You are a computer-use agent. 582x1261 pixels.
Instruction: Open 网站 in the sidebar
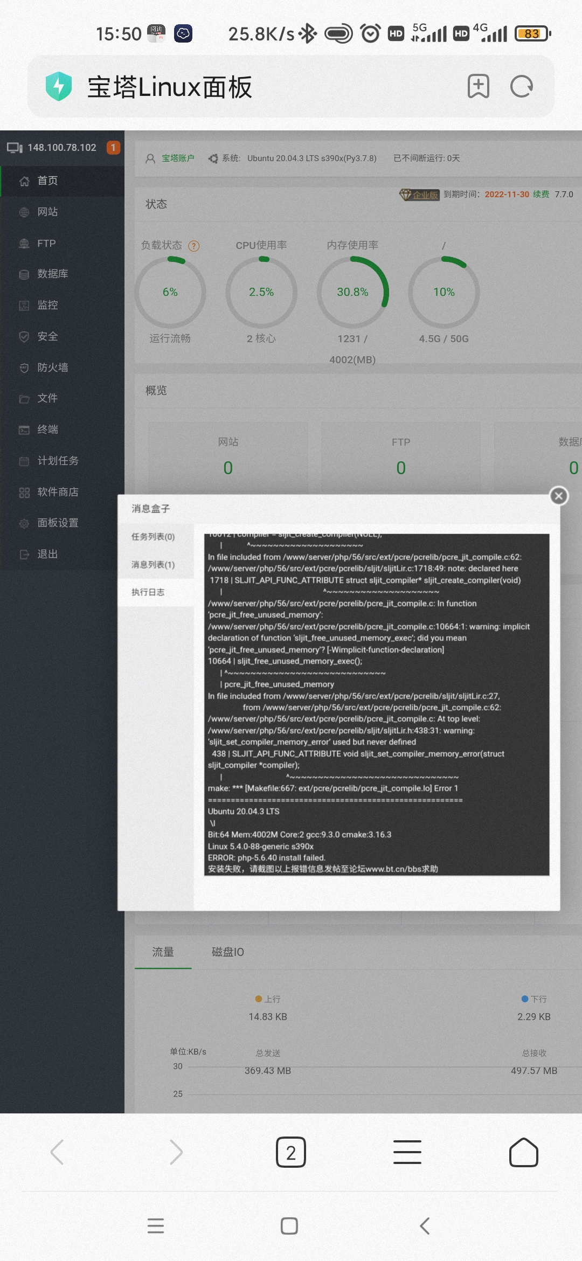[x=62, y=212]
